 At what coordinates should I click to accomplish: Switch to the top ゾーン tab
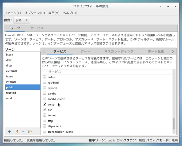[x=15, y=28]
